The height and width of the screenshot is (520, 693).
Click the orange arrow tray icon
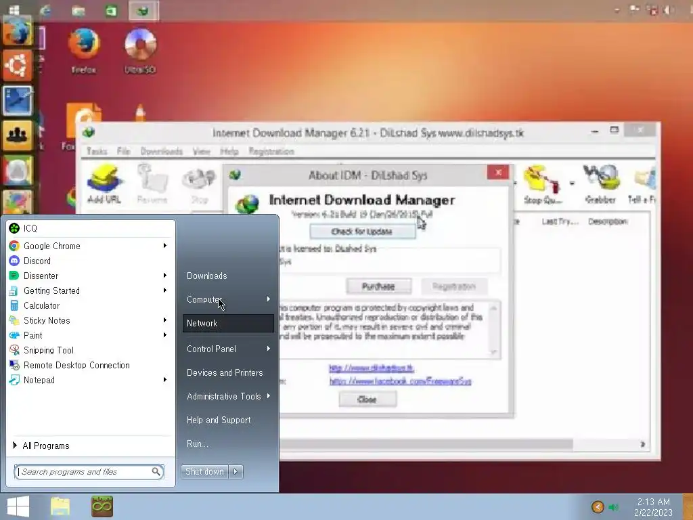pos(598,506)
